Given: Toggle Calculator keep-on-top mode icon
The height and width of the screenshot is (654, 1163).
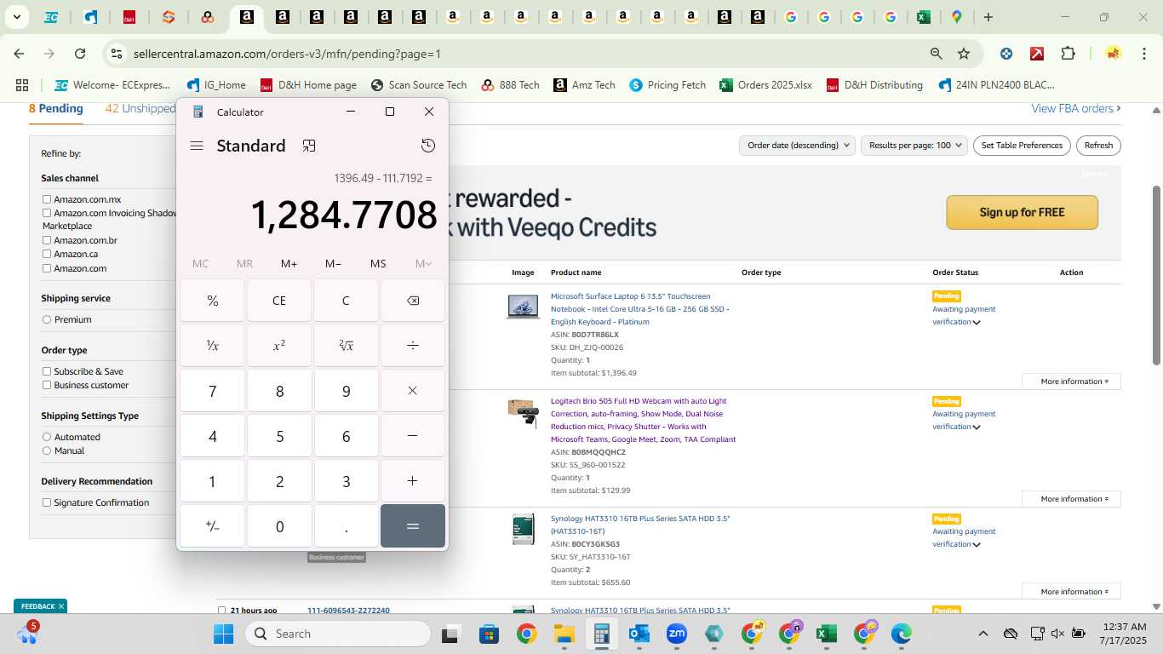Looking at the screenshot, I should [309, 146].
